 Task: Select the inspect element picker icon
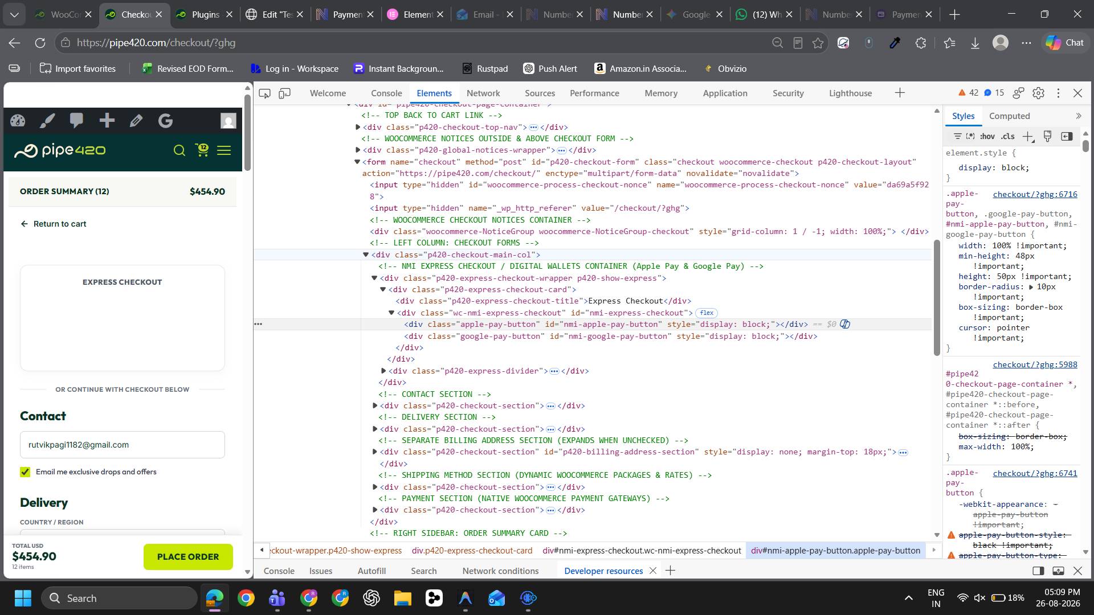pos(264,93)
